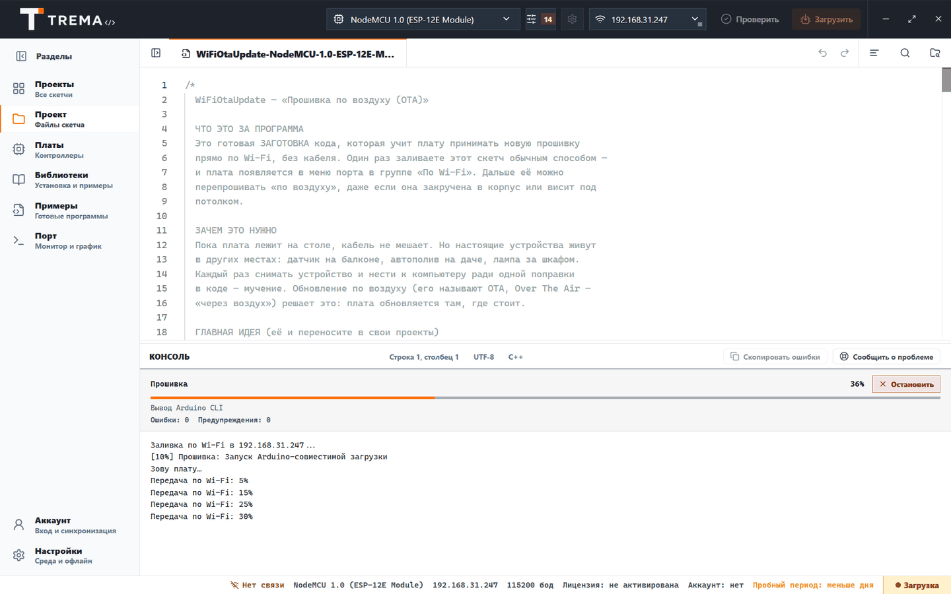The image size is (951, 594).
Task: Click the Строка 1, столбец 1 indicator
Action: coord(424,357)
